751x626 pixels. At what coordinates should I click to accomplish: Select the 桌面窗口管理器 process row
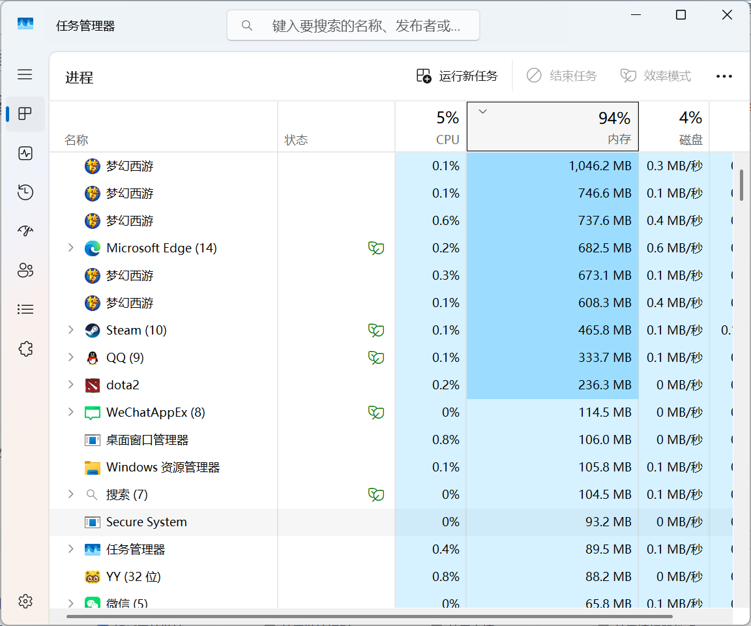click(391, 440)
